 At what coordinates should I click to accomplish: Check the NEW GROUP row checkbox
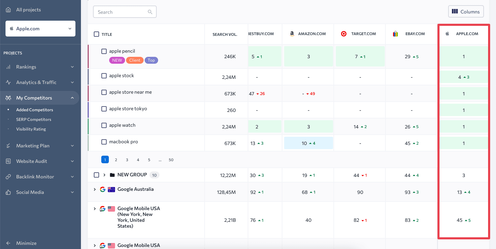pos(96,175)
